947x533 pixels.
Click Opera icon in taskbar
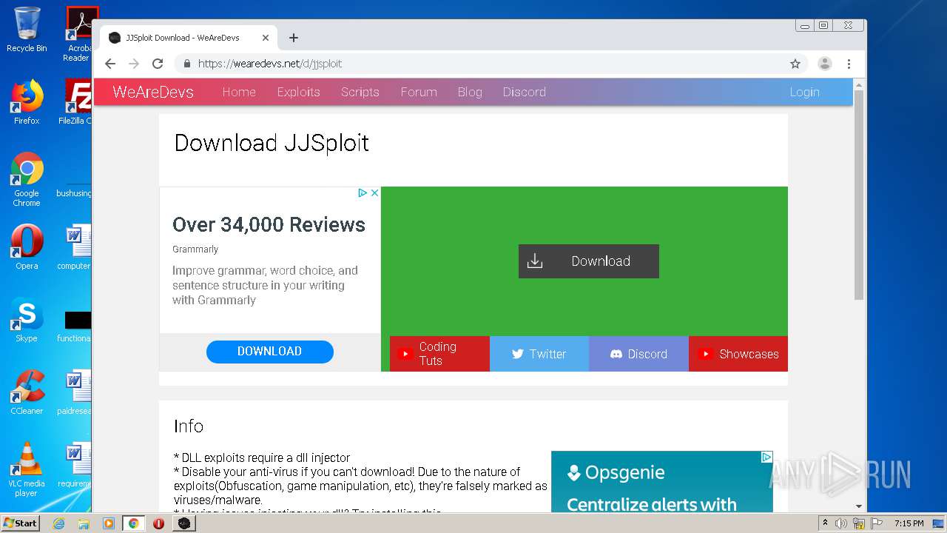158,523
